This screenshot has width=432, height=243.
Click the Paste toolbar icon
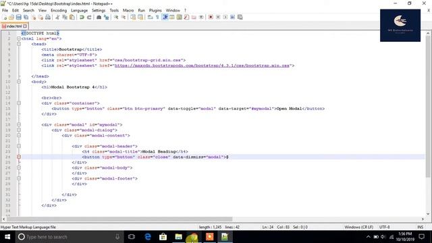pyautogui.click(x=72, y=17)
